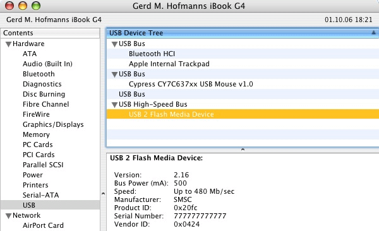Screen dimensions: 379x231
Task: Close the window with the red button
Action: point(9,6)
